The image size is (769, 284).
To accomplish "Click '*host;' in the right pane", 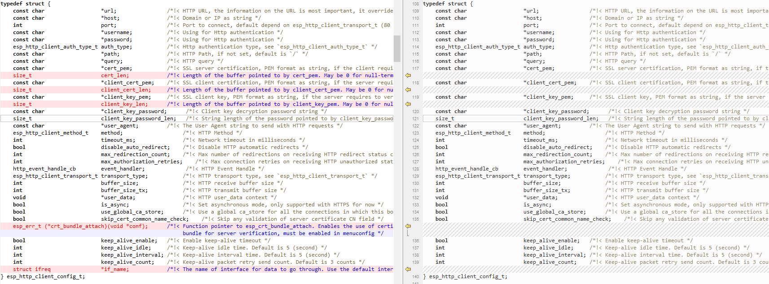I will 533,18.
